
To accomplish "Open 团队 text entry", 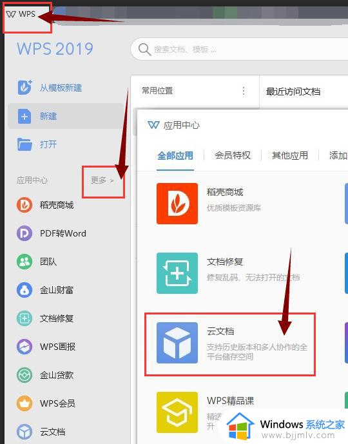I will click(x=48, y=262).
